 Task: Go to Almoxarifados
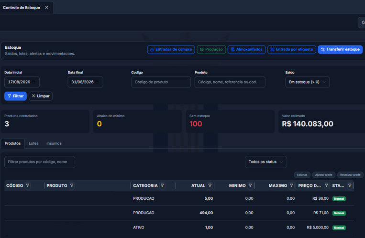246,50
